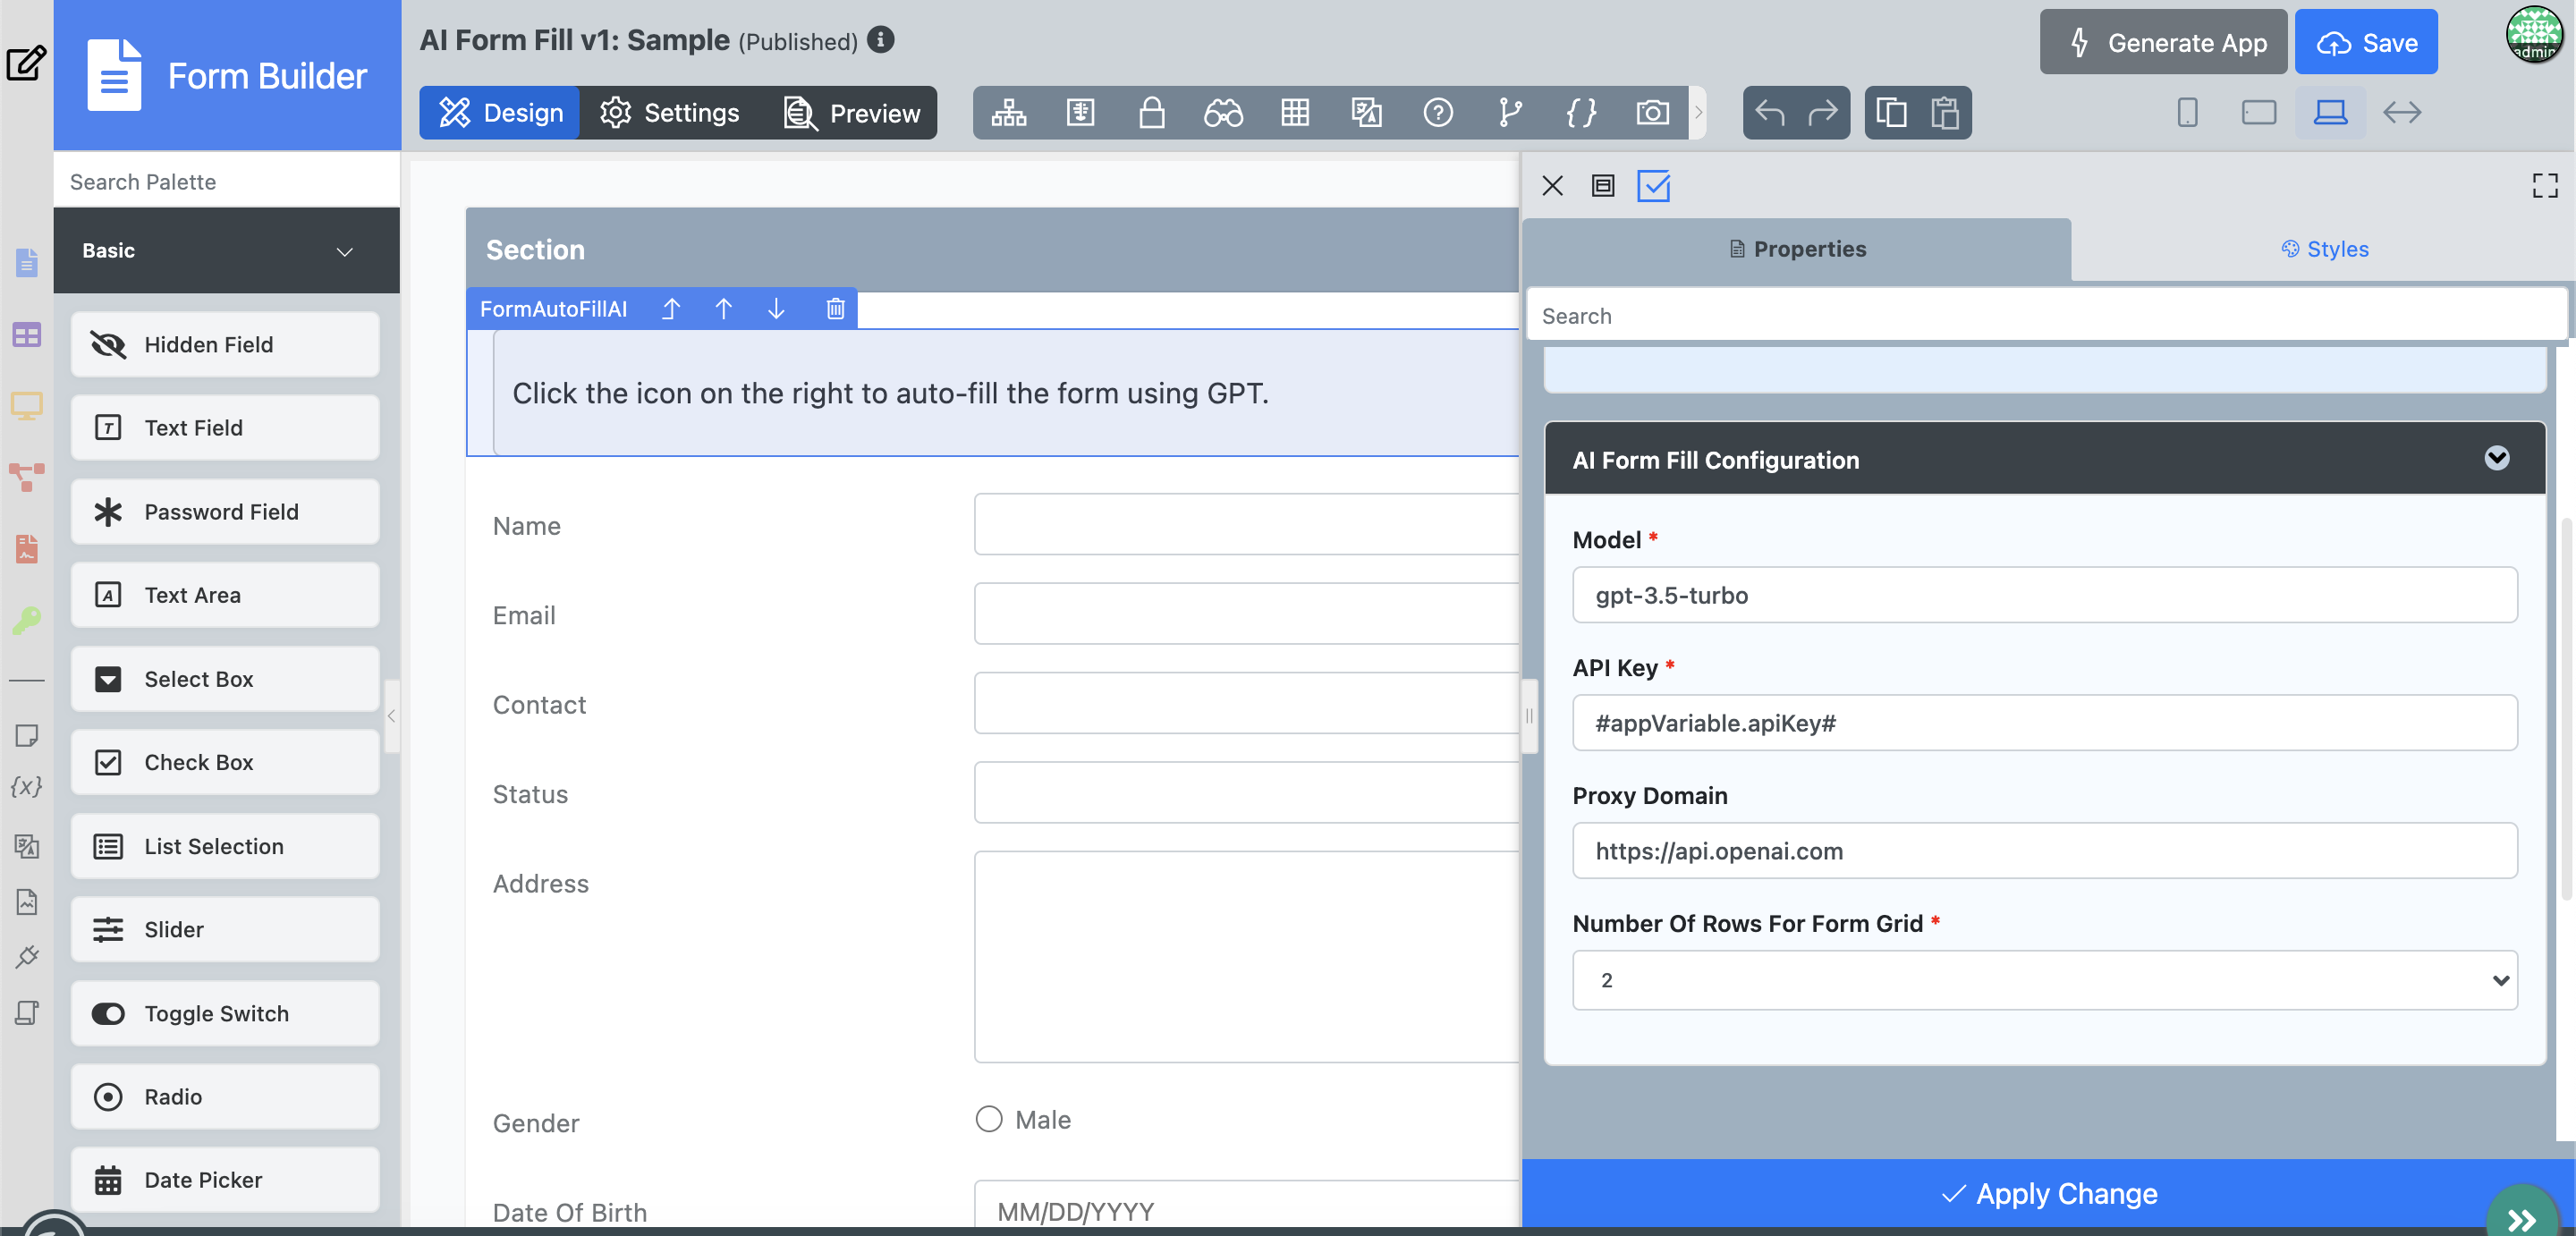Toggle the checkmark icon in properties panel header
The width and height of the screenshot is (2576, 1236).
1653,186
